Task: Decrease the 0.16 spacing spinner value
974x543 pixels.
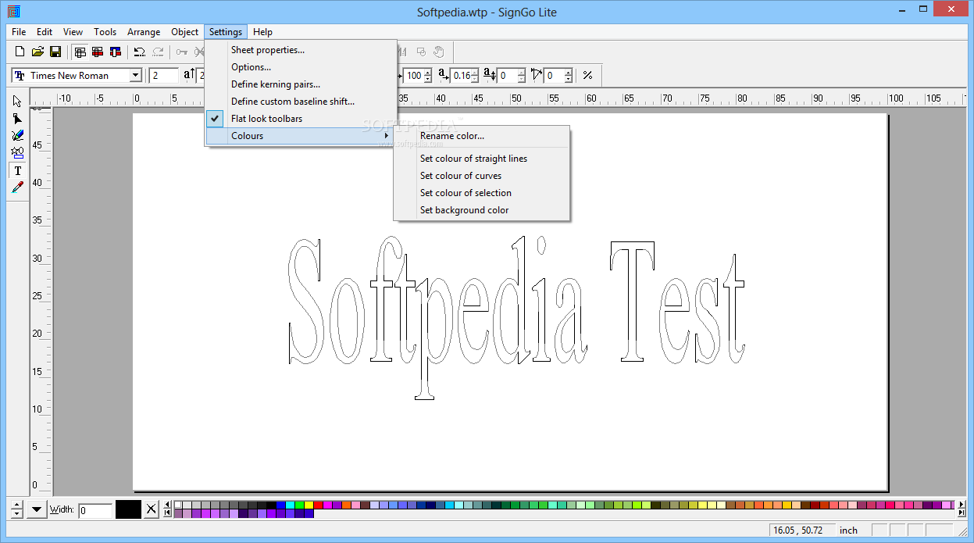Action: [x=474, y=79]
